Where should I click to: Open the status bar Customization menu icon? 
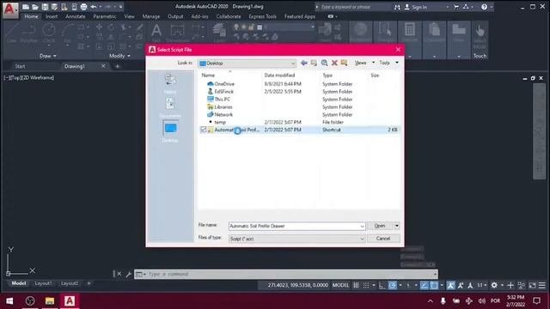[x=542, y=285]
